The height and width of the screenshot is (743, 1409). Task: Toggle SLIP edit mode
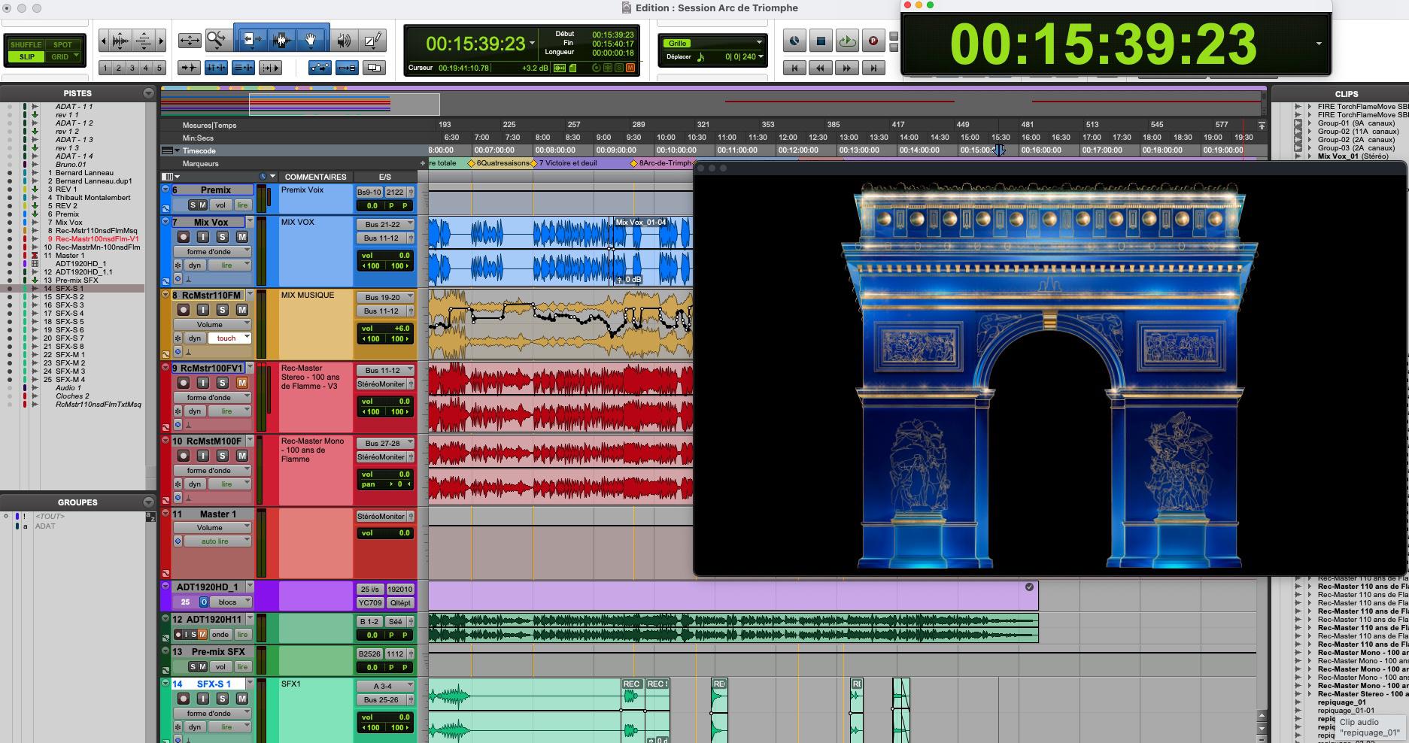point(26,56)
